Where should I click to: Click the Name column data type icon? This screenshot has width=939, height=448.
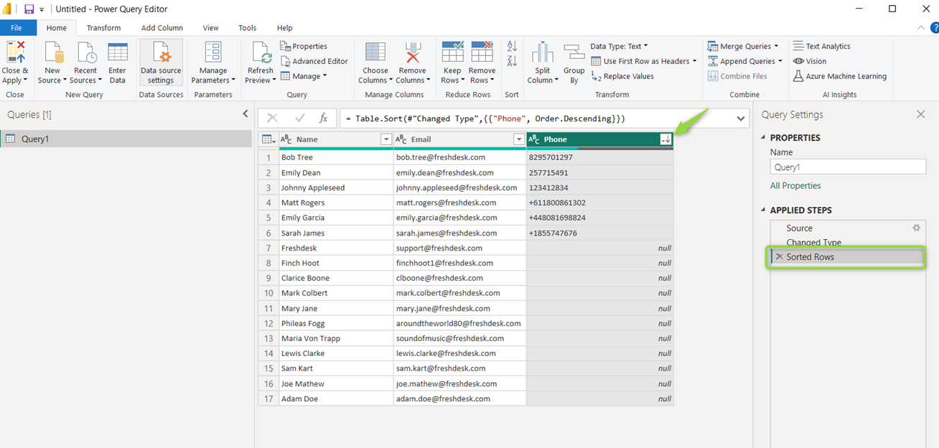[x=286, y=139]
